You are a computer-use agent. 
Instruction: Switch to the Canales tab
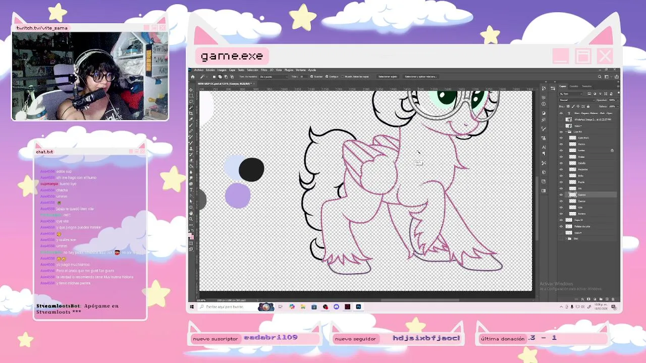click(x=574, y=86)
